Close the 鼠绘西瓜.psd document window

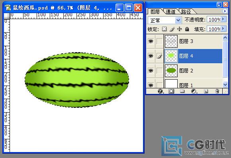(x=138, y=8)
